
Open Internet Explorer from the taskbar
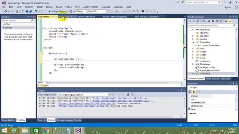(x=14, y=131)
